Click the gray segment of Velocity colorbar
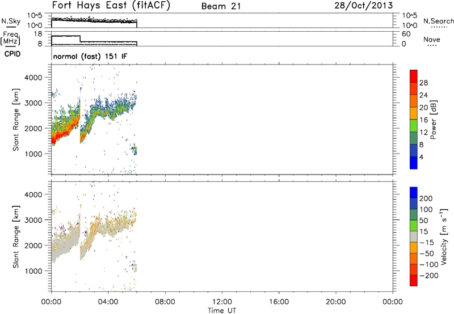 click(414, 237)
